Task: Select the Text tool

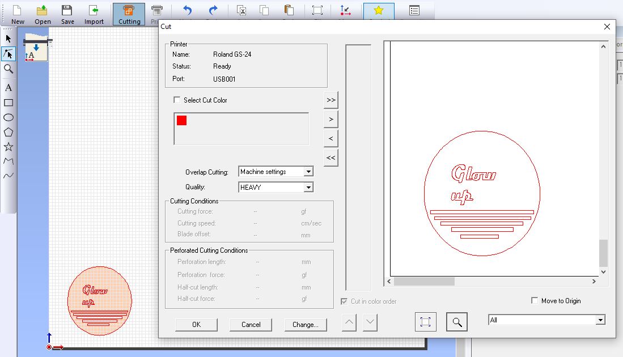Action: point(9,88)
